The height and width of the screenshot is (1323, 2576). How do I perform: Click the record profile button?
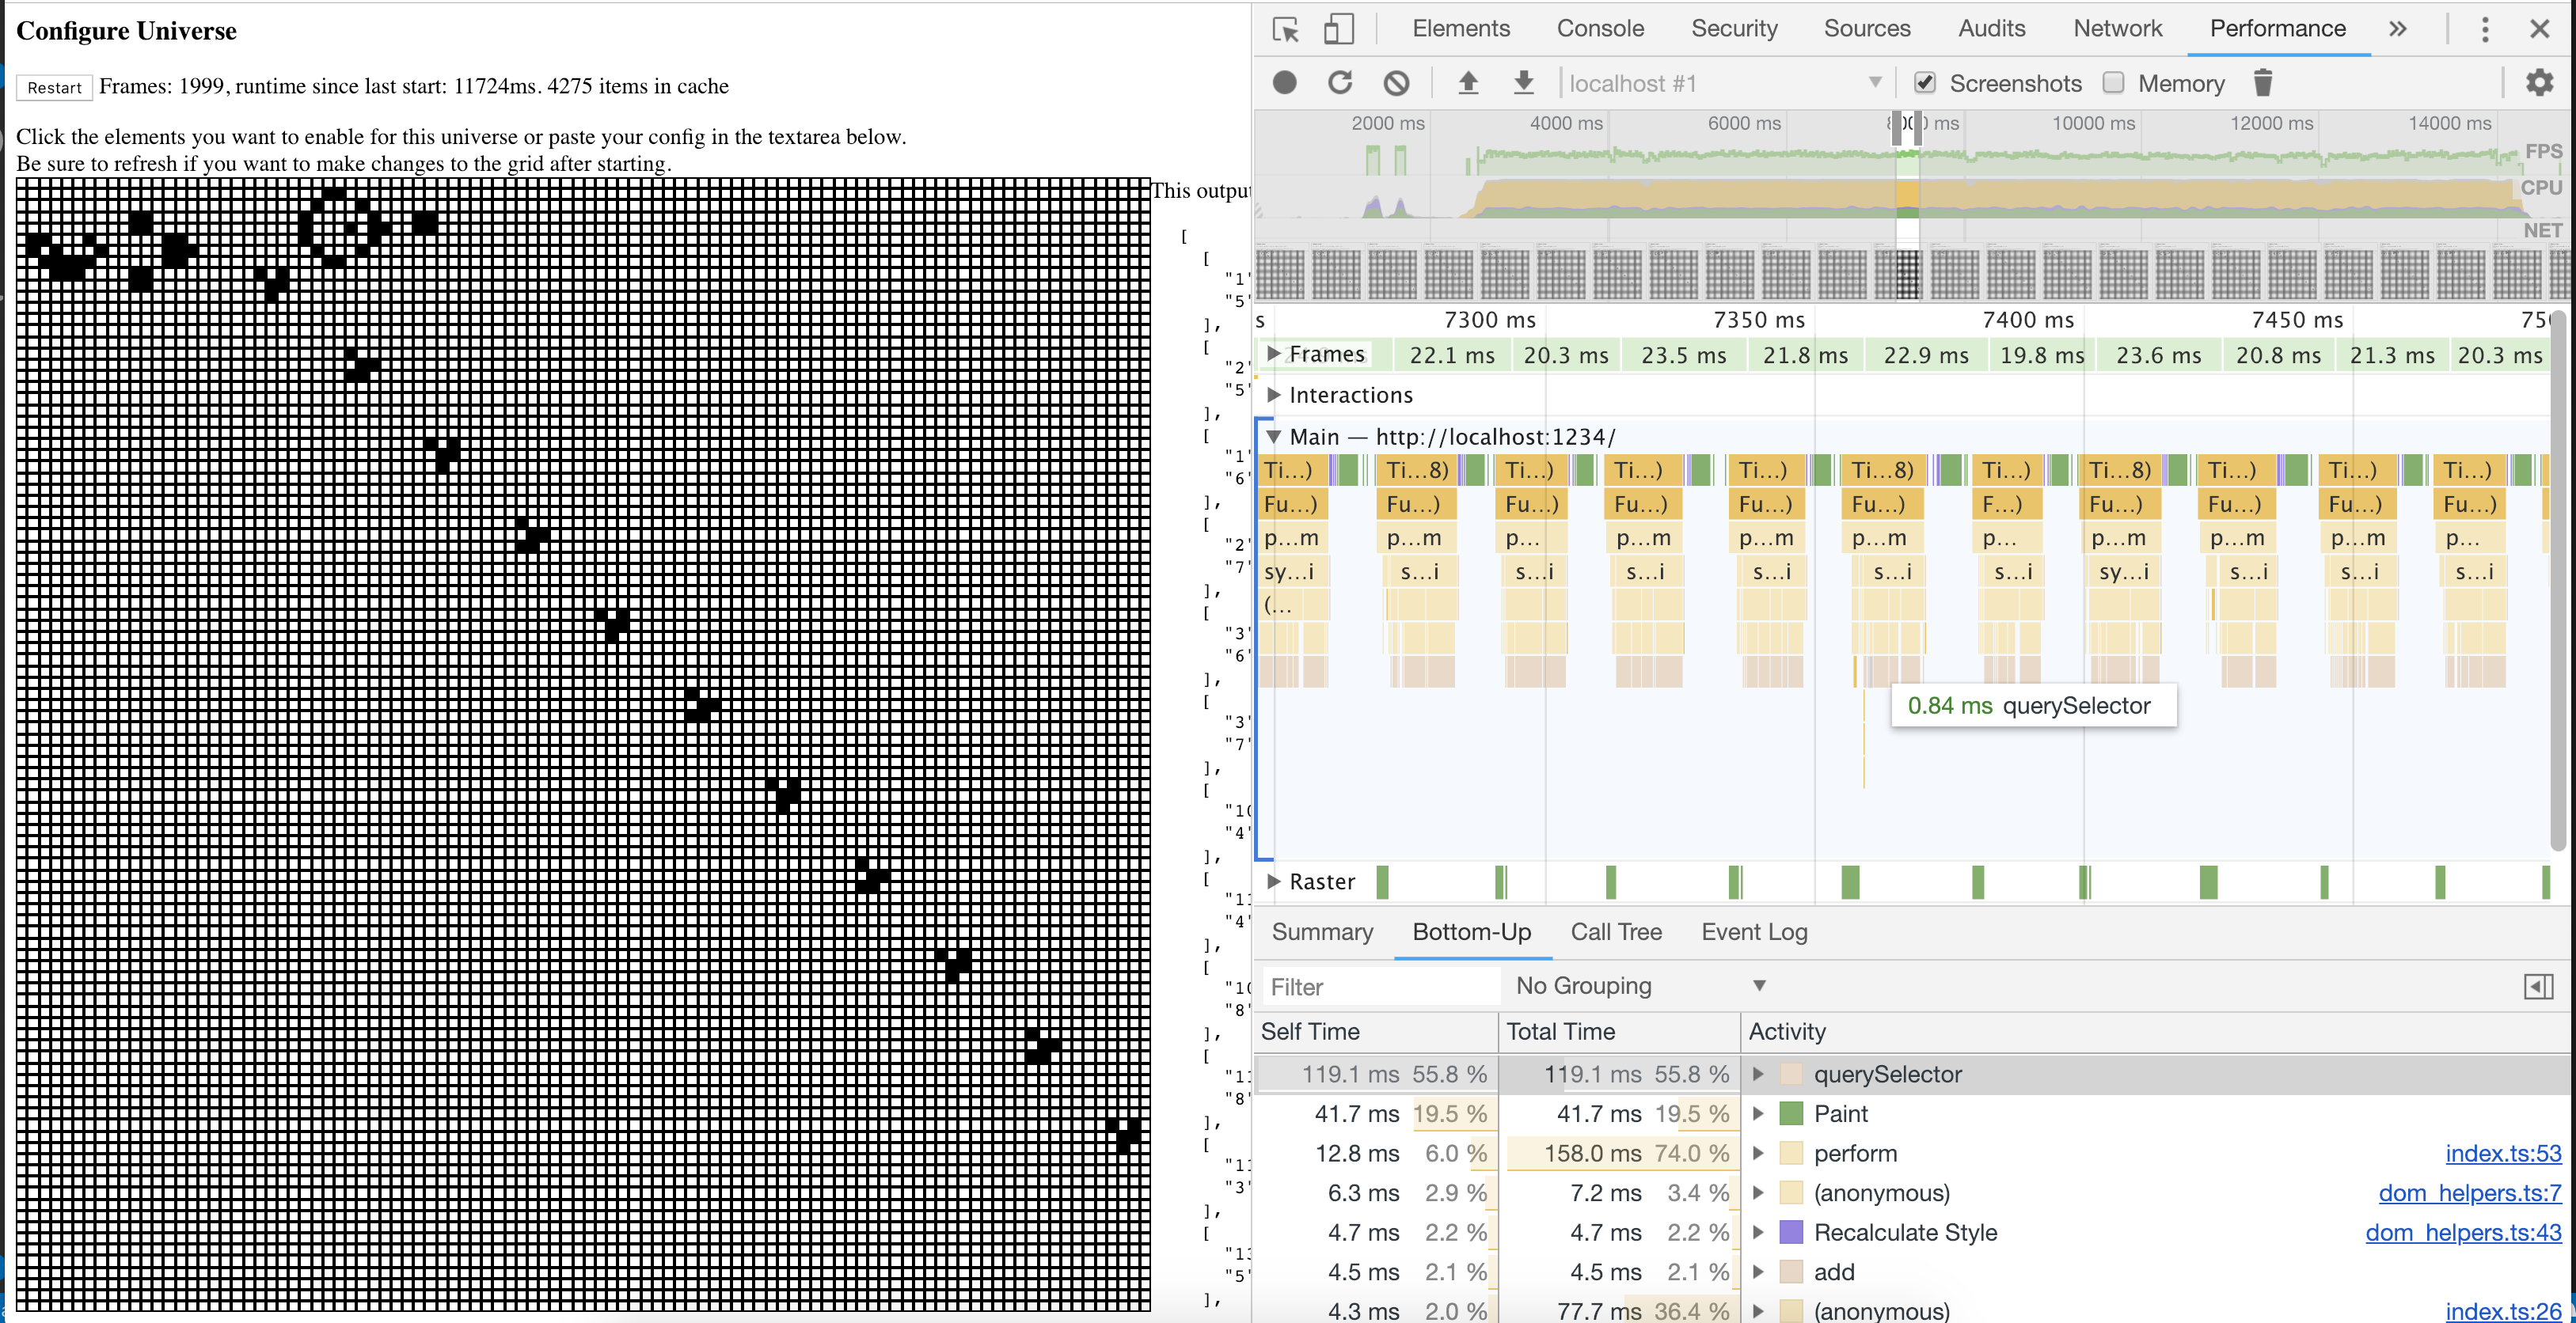[1285, 83]
